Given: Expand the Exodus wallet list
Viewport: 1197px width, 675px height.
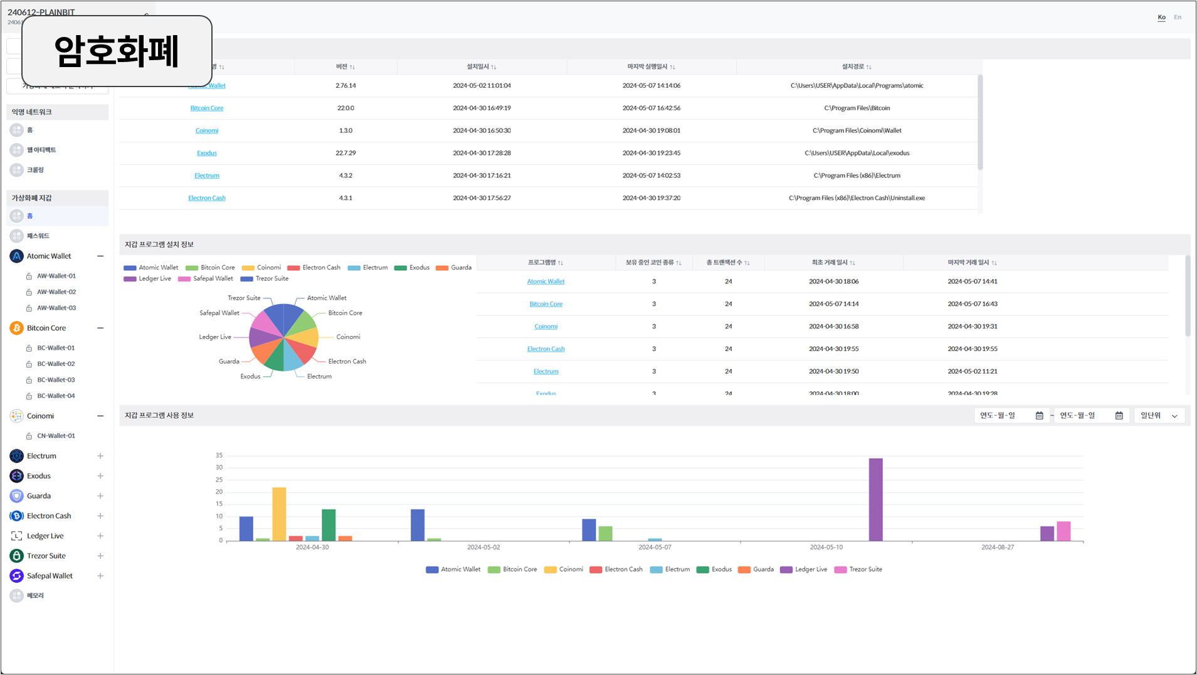Looking at the screenshot, I should click(x=100, y=476).
